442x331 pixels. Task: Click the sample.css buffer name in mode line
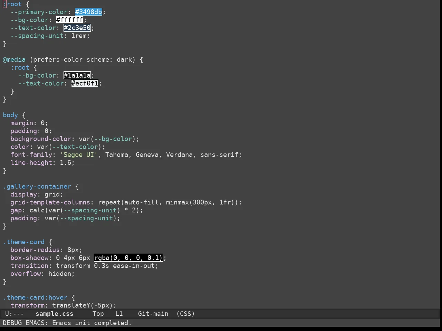[x=55, y=314]
